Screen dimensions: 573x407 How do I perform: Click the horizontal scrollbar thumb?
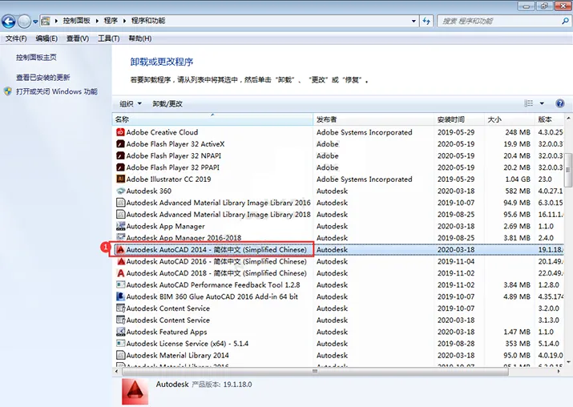(x=315, y=372)
